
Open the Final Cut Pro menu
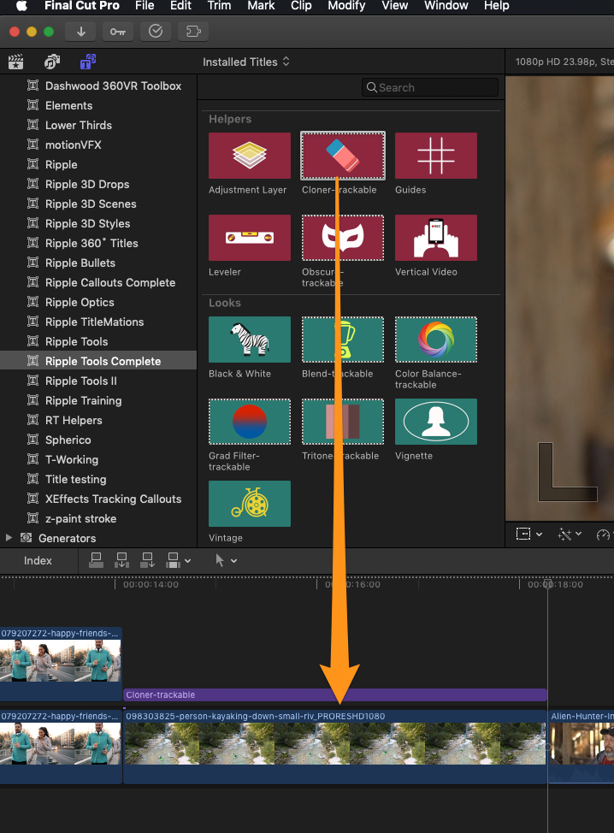pyautogui.click(x=82, y=6)
